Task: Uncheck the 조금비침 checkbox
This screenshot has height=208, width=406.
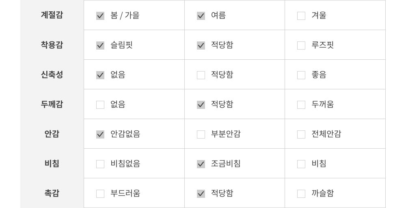Action: point(201,164)
